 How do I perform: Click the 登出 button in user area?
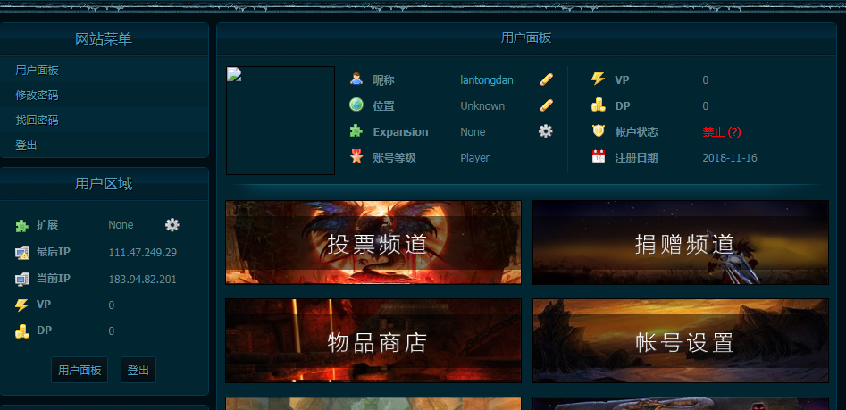[138, 370]
